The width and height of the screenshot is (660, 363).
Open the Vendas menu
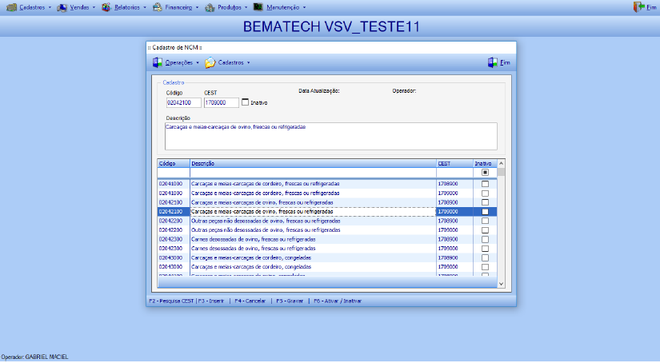tap(79, 7)
